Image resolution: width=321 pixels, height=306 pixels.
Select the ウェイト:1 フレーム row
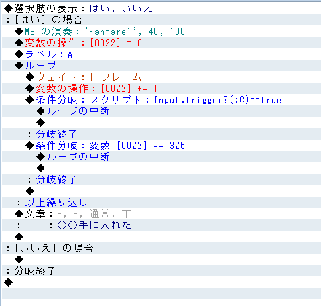click(x=162, y=77)
